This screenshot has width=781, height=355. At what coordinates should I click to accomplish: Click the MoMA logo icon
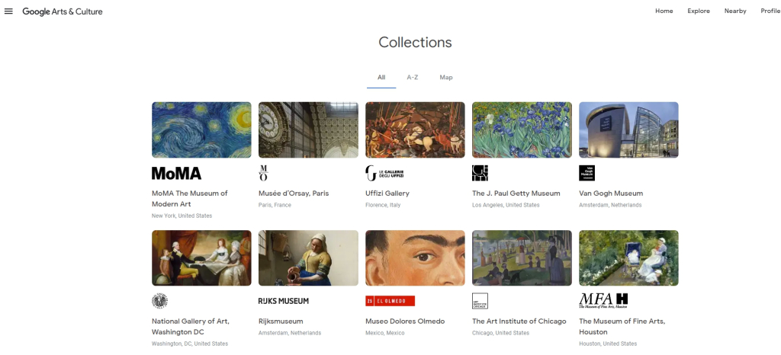[x=176, y=173]
